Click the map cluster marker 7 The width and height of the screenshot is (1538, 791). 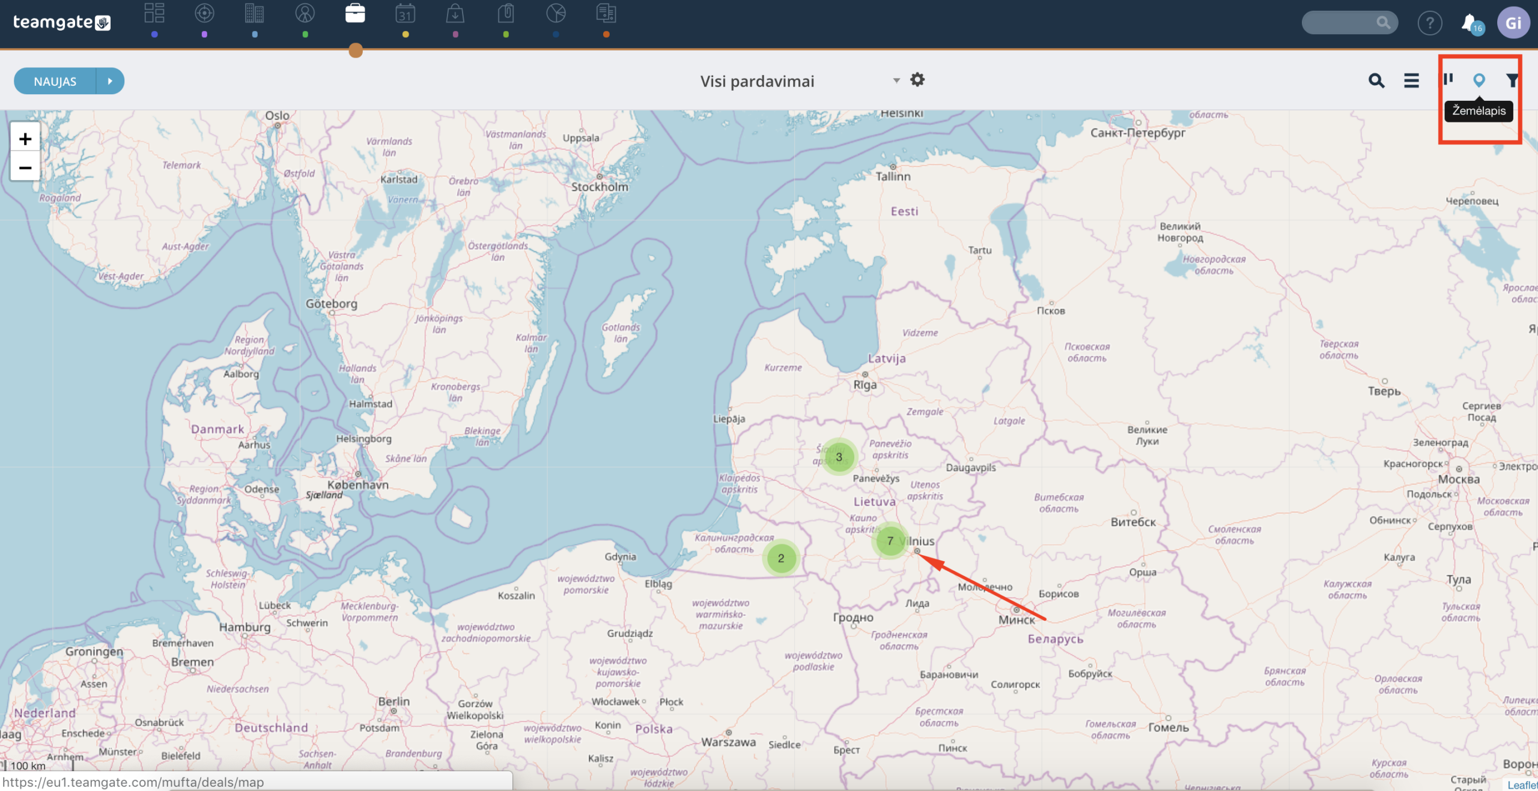pyautogui.click(x=890, y=541)
